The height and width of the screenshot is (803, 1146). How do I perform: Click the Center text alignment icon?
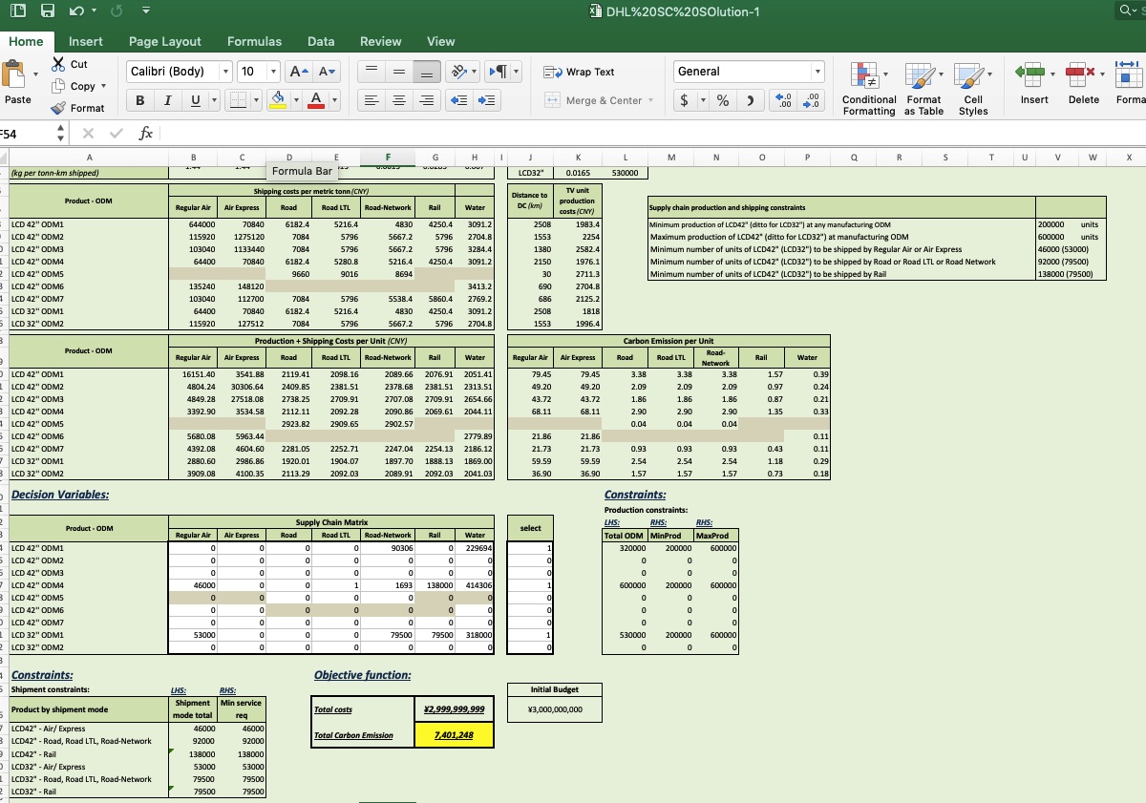tap(400, 101)
